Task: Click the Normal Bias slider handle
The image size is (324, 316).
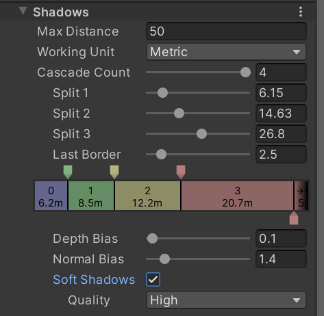Action: (x=164, y=259)
